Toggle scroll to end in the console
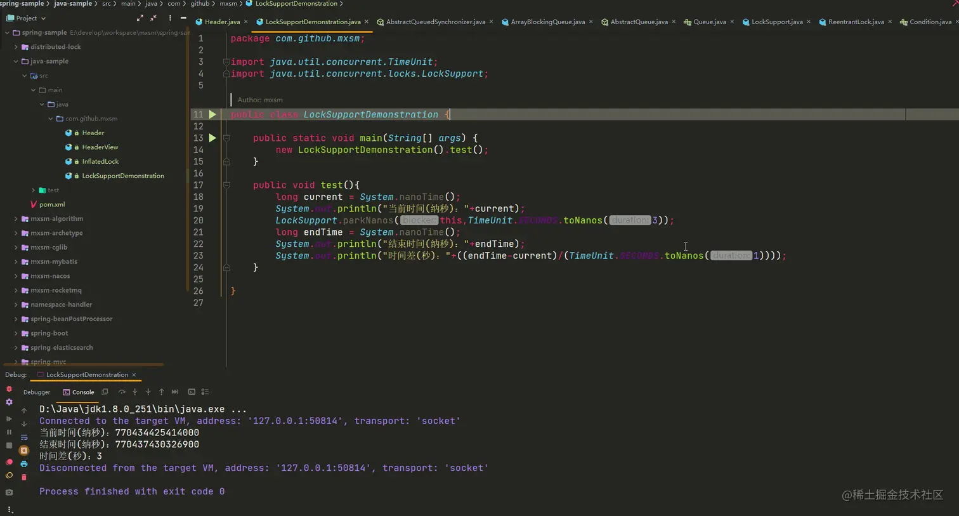This screenshot has width=959, height=516. click(24, 451)
